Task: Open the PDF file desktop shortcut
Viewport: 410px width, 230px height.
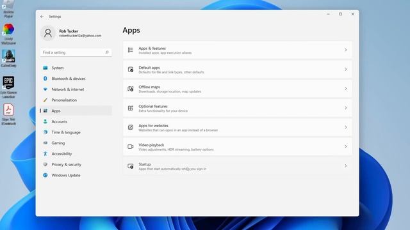Action: (x=8, y=114)
